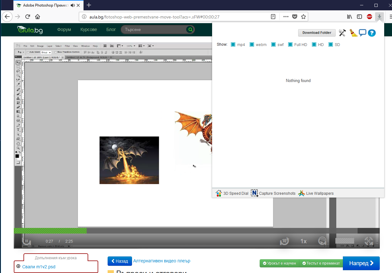
Task: Pause the video playback
Action: point(27,241)
